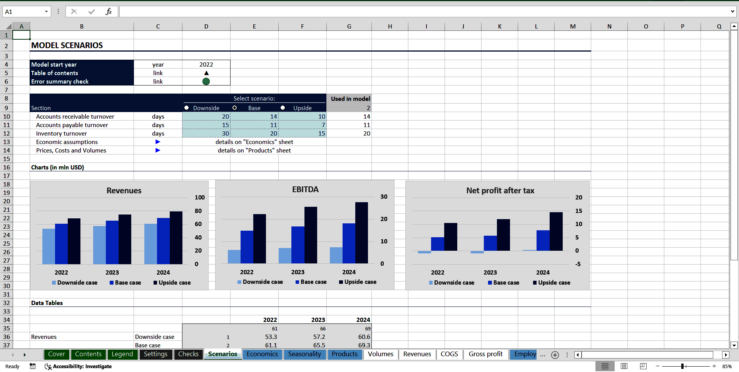Viewport: 739px width, 372px height.
Task: Select the model start year 2022 cell
Action: (x=206, y=65)
